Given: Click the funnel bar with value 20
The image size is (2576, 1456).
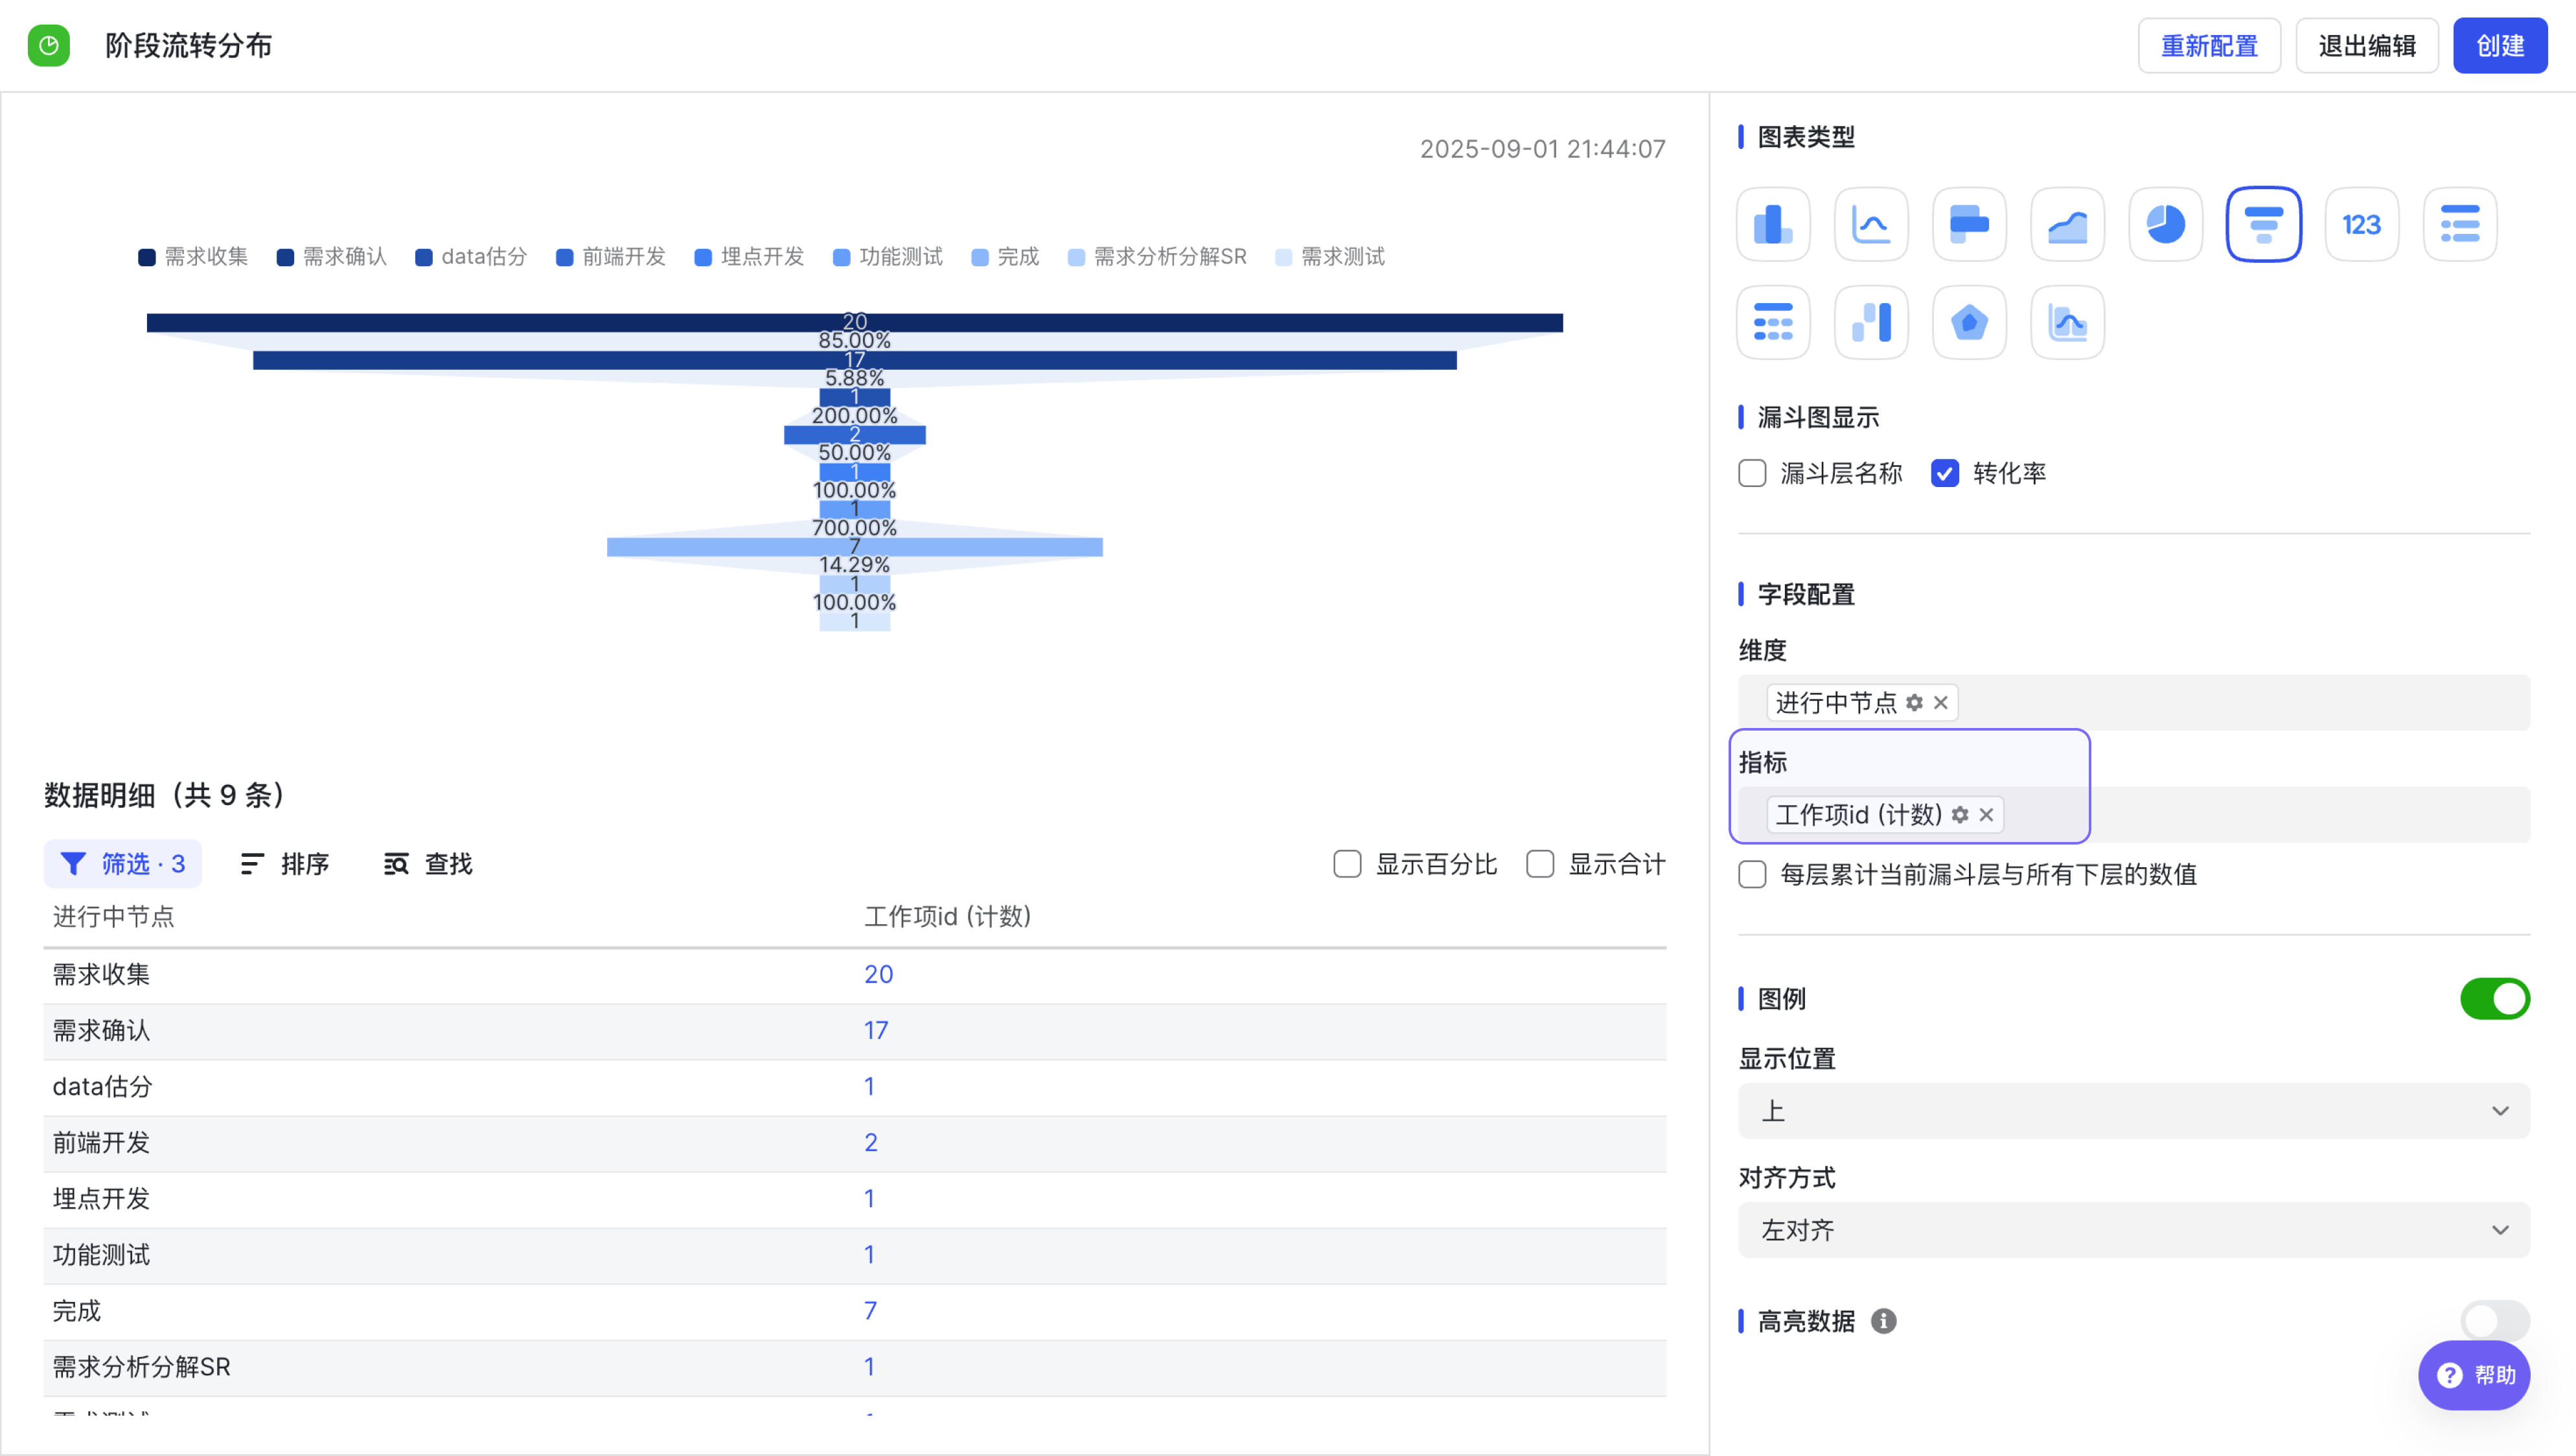Looking at the screenshot, I should click(x=855, y=322).
